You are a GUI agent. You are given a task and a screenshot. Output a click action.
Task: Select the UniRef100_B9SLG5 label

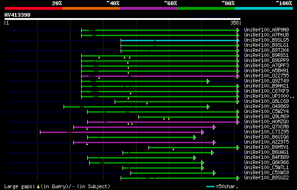pyautogui.click(x=266, y=40)
